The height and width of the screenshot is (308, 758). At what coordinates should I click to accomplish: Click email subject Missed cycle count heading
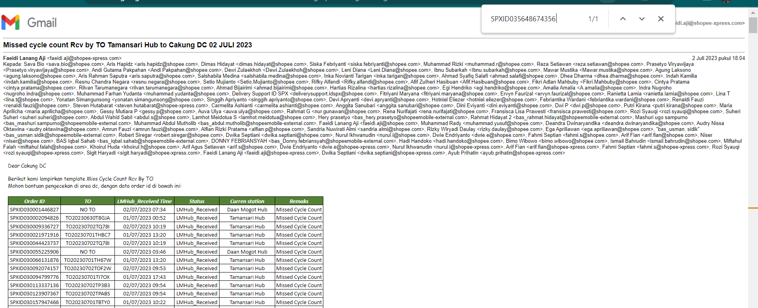tap(128, 45)
